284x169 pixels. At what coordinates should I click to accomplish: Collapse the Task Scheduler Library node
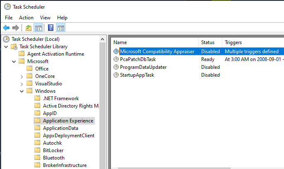6,47
